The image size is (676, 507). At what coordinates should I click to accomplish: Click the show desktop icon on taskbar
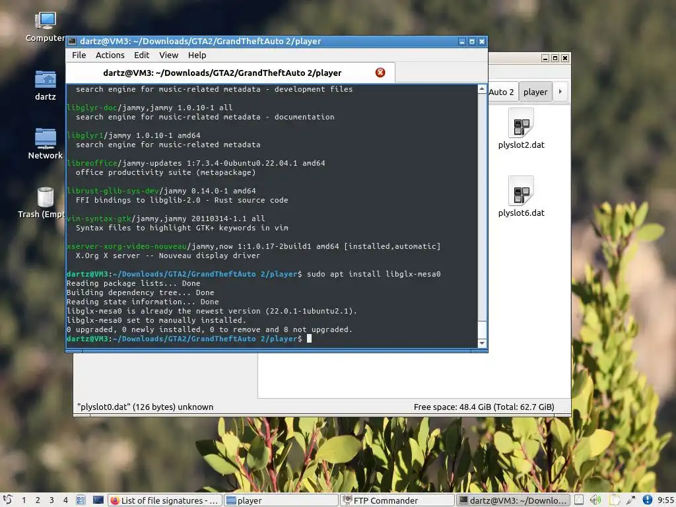click(98, 500)
